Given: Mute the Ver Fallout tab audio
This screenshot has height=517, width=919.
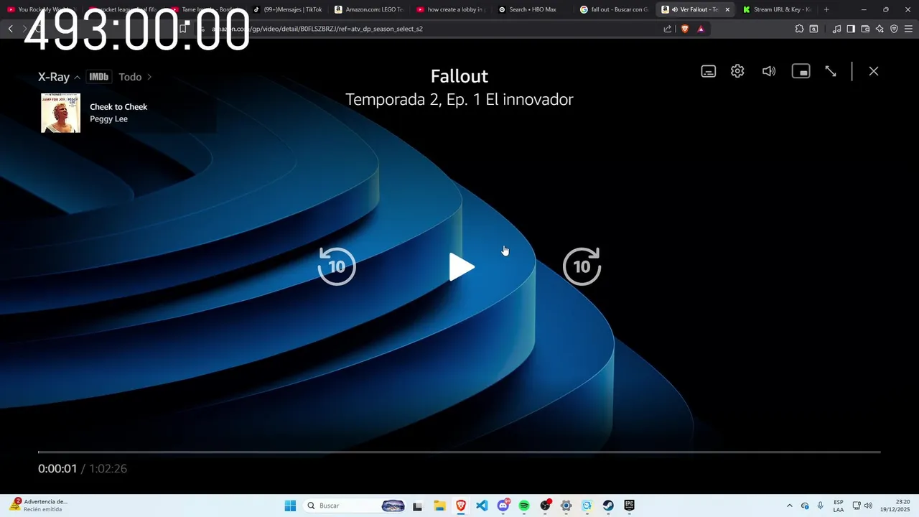Looking at the screenshot, I should pos(674,9).
